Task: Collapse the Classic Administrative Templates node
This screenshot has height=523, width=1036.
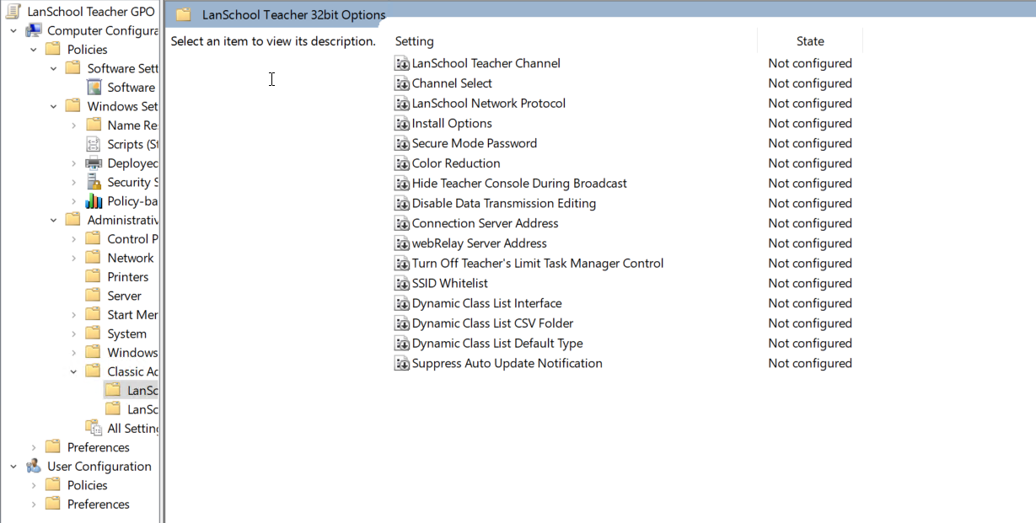Action: [x=74, y=371]
